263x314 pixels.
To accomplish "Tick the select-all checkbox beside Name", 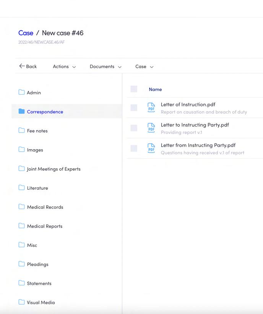I will pos(134,89).
